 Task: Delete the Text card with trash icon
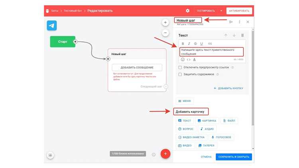coord(242,35)
